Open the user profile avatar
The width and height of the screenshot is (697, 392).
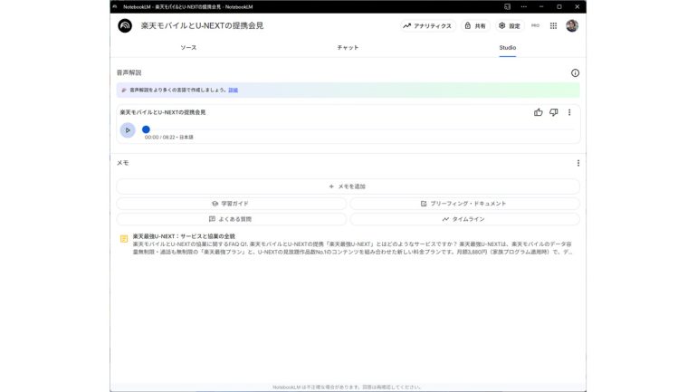(x=572, y=25)
